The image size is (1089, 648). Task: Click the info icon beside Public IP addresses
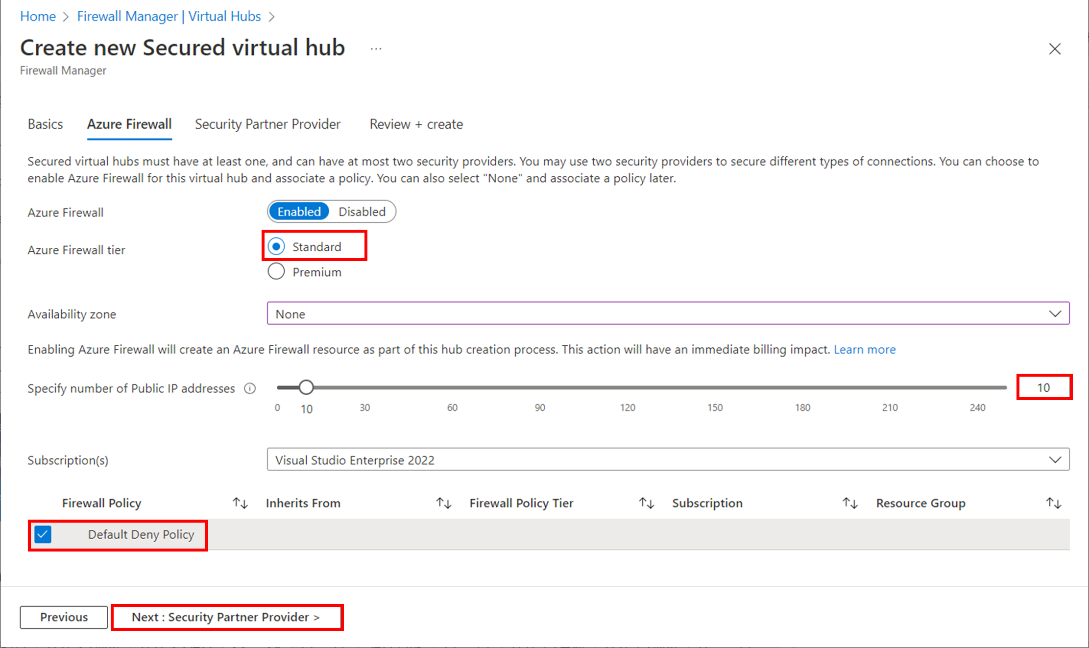(250, 388)
